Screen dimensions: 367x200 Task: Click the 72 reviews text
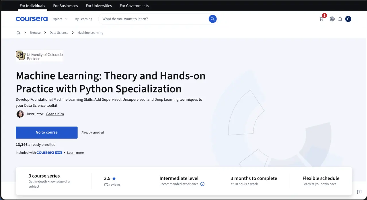113,185
